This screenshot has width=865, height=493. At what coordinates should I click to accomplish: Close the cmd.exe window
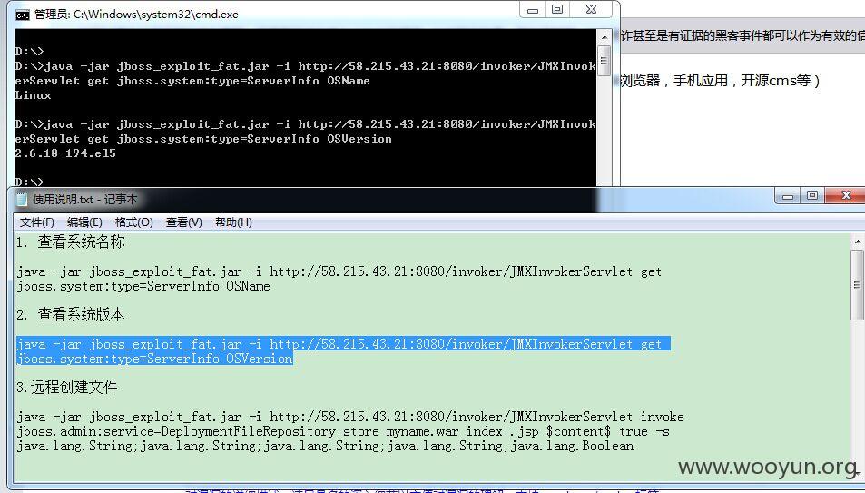click(591, 9)
